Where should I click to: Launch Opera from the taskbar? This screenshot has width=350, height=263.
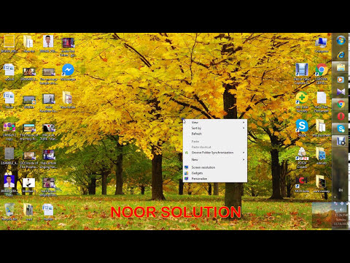(341, 116)
